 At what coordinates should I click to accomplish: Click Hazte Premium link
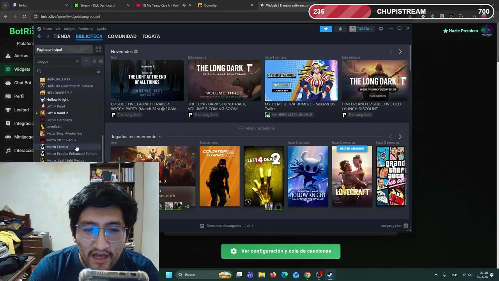click(x=460, y=31)
